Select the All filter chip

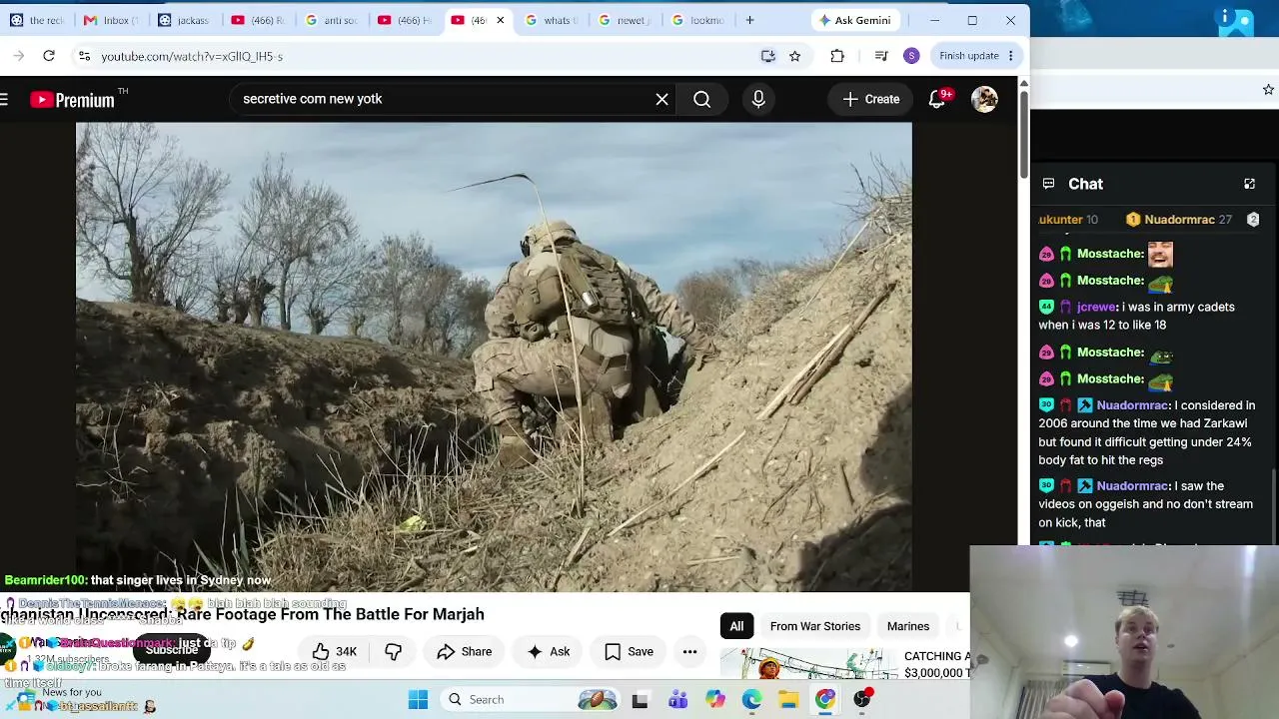point(736,626)
